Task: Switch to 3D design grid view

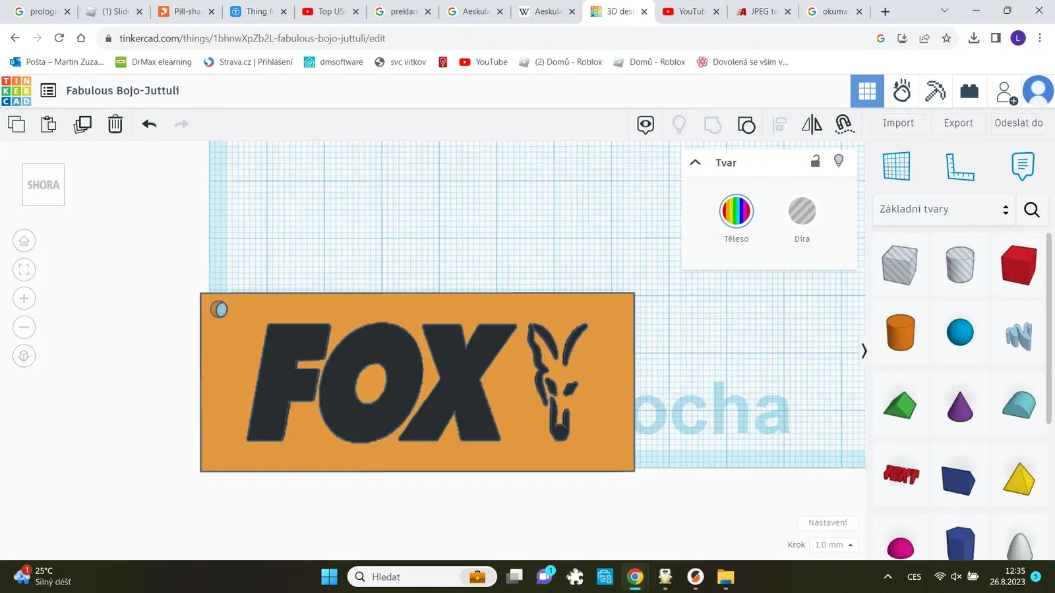Action: 867,91
